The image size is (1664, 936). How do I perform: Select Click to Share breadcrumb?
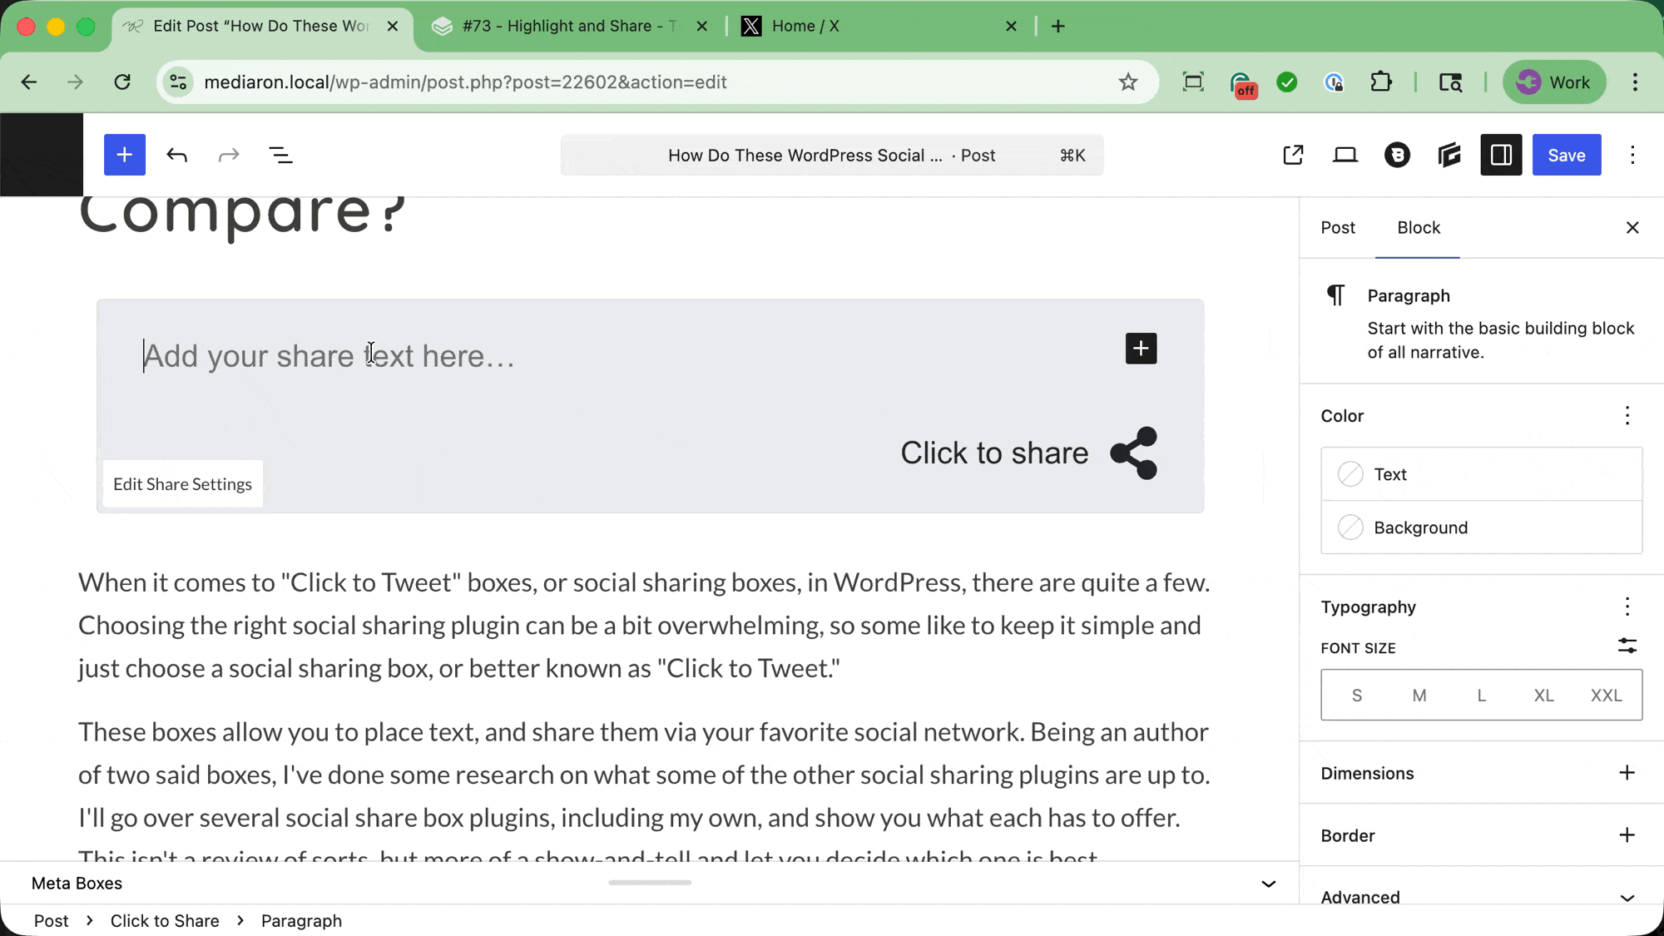click(165, 921)
